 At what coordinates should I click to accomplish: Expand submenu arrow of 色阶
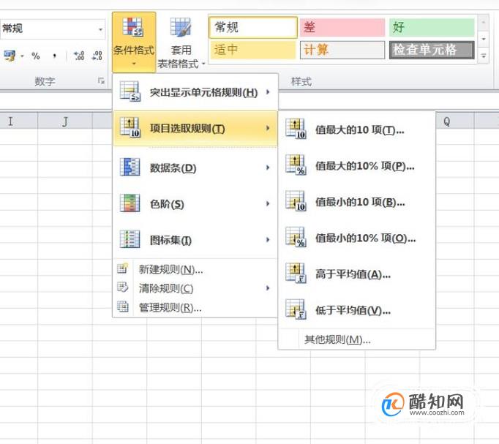[268, 203]
